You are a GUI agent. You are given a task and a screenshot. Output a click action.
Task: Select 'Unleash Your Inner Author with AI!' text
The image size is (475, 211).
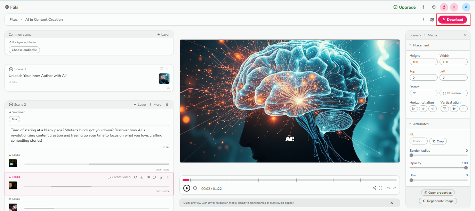38,76
